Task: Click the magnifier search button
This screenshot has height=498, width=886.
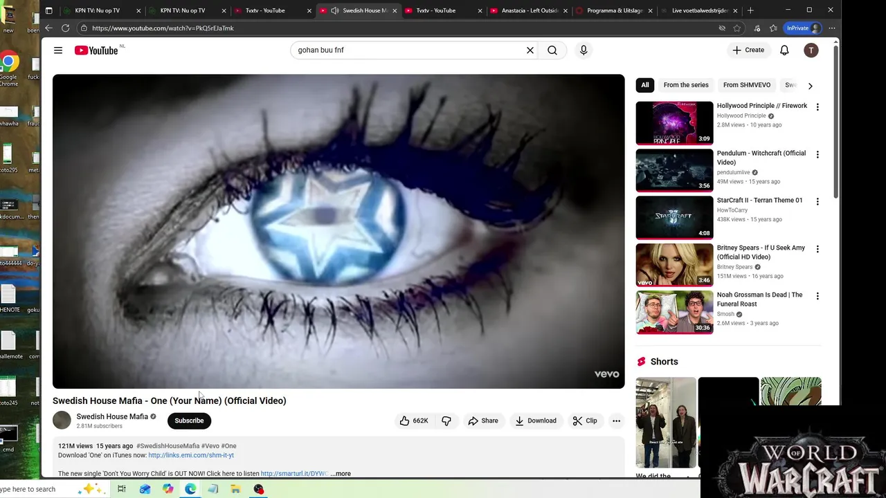Action: [x=552, y=50]
